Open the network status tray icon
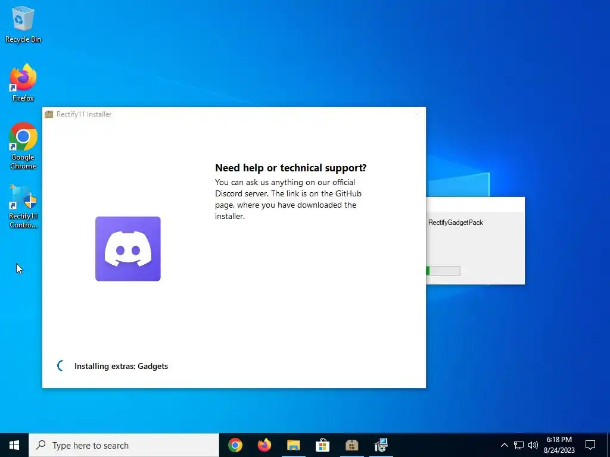The height and width of the screenshot is (457, 610). coord(519,445)
